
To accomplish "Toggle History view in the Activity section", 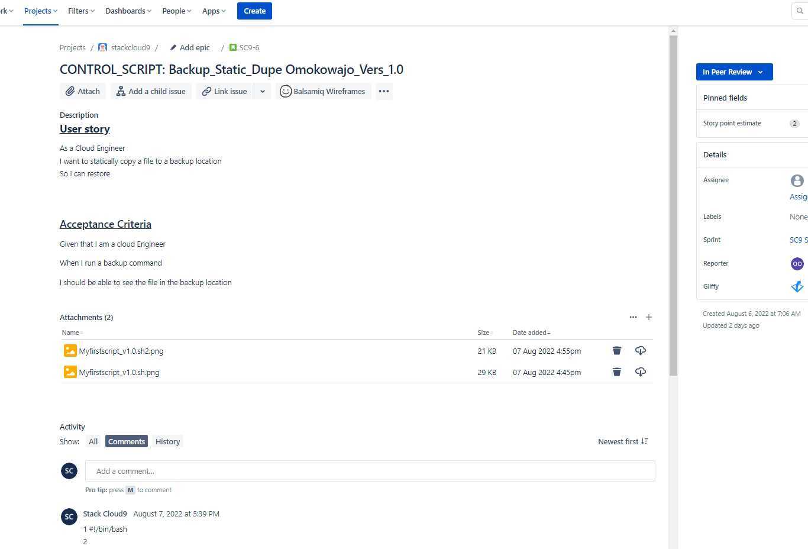I will pos(167,441).
